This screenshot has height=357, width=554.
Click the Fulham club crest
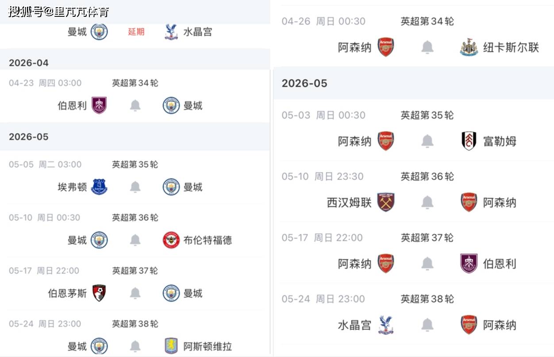click(469, 141)
